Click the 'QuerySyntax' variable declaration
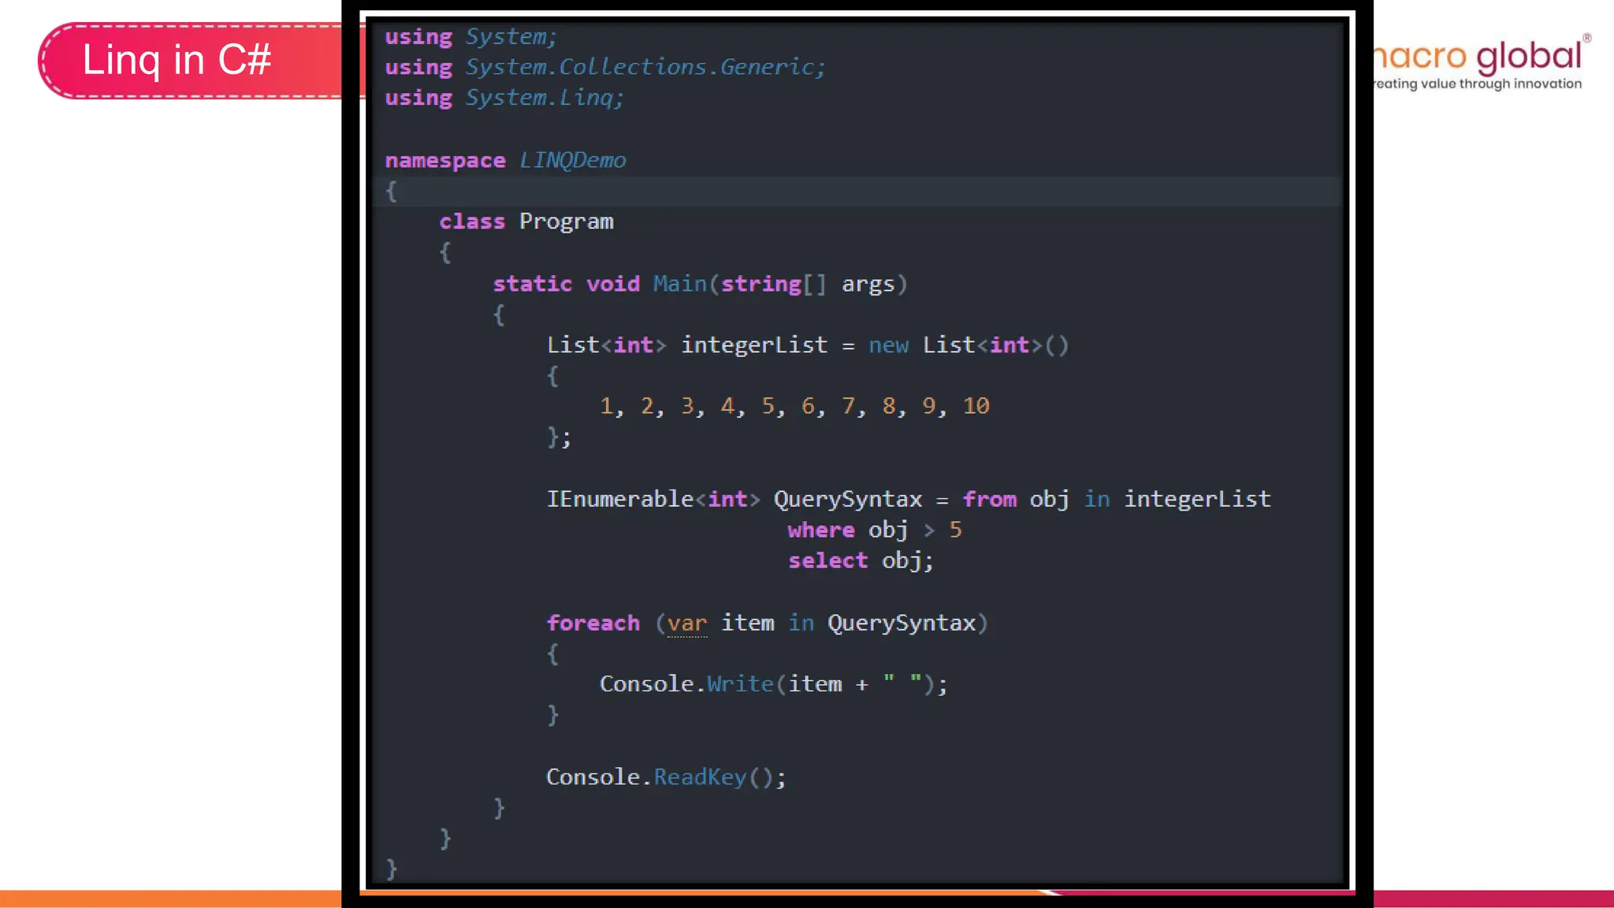 848,499
